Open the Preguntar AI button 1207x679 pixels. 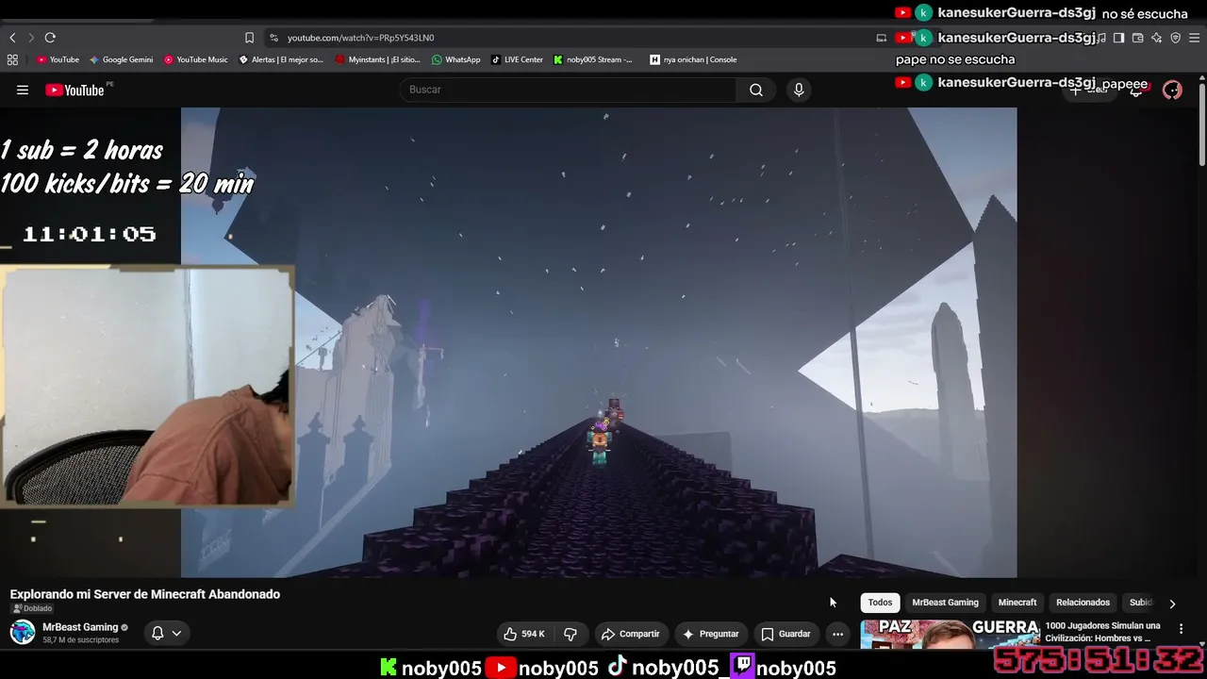coord(710,634)
